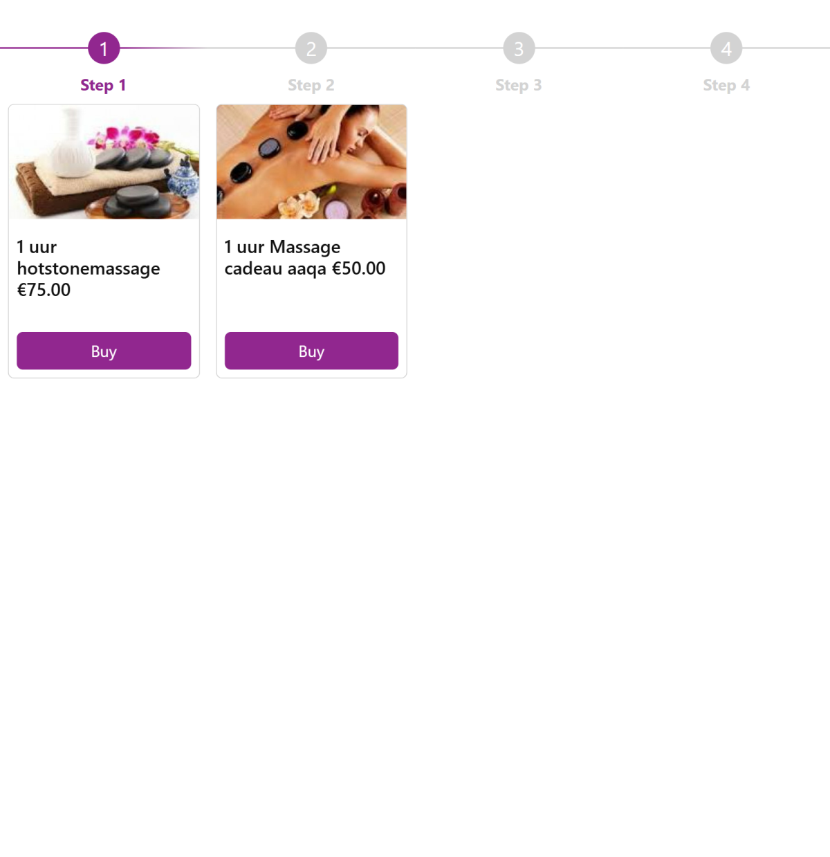Click the €75.00 price text
830x857 pixels.
point(44,290)
